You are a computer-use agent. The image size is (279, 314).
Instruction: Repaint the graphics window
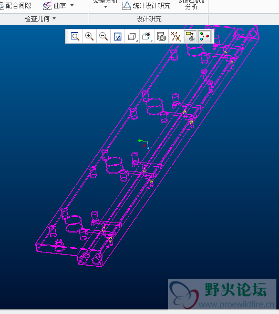[118, 36]
